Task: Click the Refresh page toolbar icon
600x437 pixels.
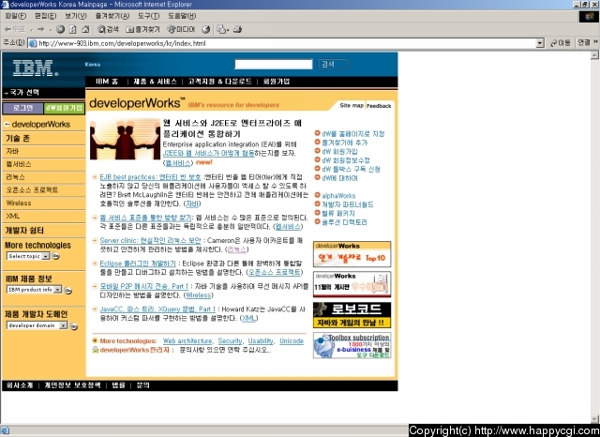Action: [73, 29]
